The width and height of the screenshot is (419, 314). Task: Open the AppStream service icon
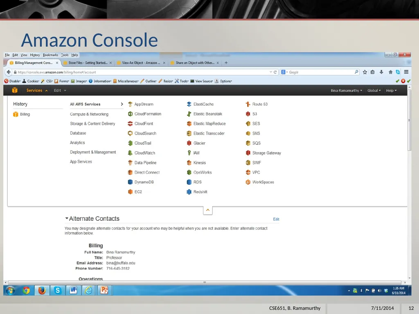coord(130,104)
